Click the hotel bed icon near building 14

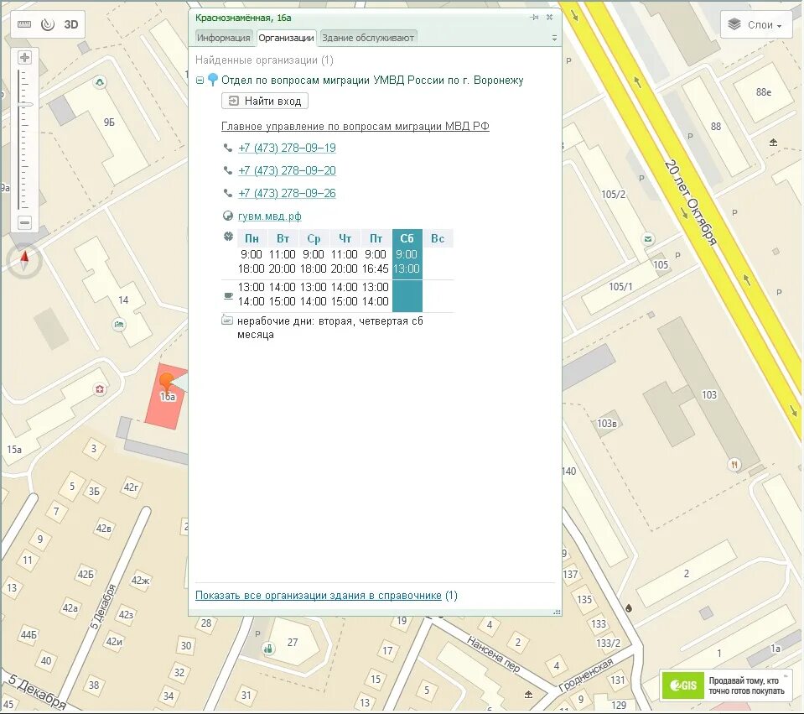click(119, 325)
